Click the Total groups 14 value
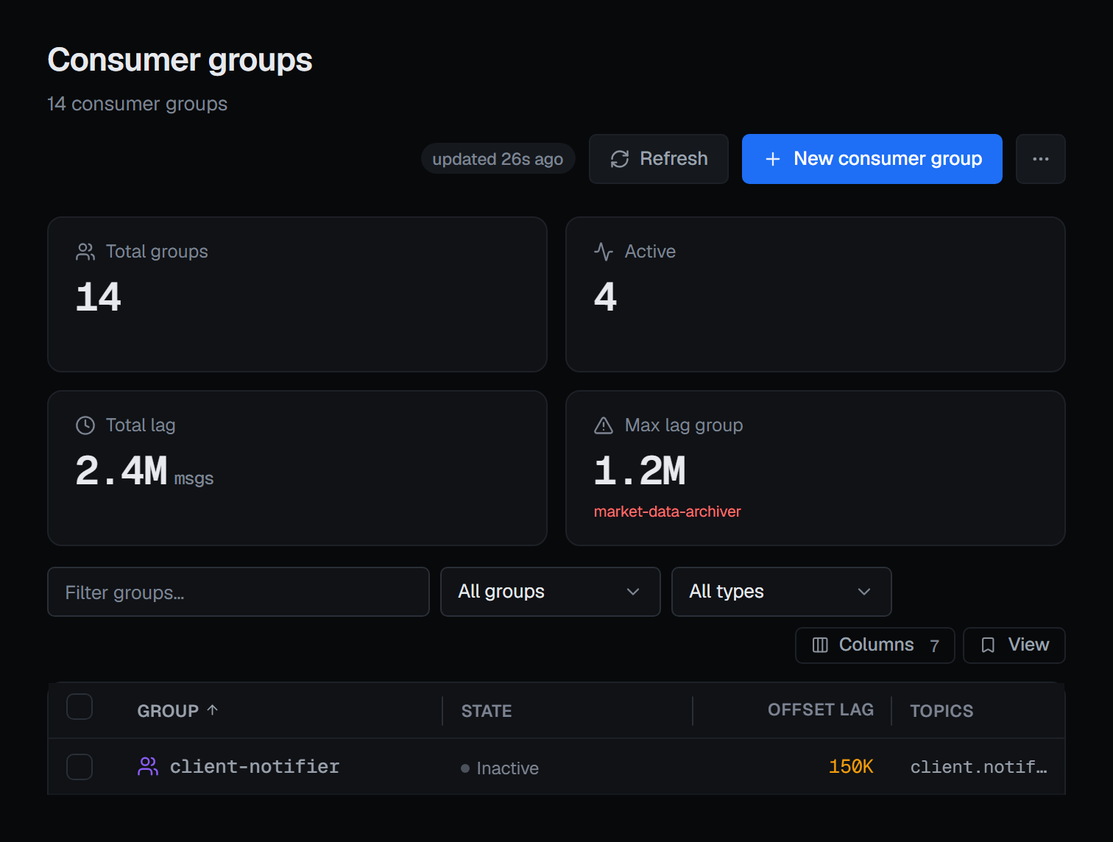Image resolution: width=1113 pixels, height=842 pixels. [99, 297]
